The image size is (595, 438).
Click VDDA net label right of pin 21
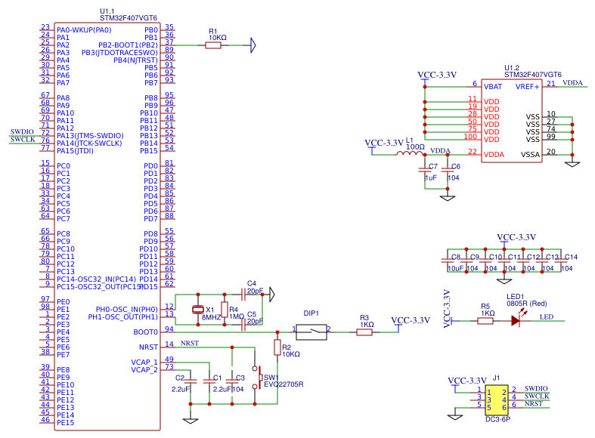coord(572,82)
